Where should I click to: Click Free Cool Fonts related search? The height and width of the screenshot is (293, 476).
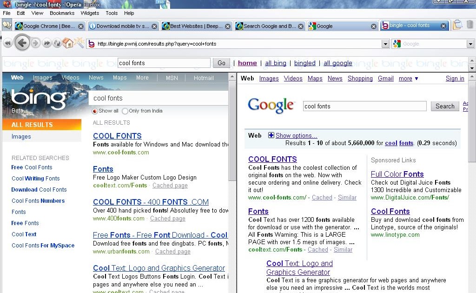[32, 167]
